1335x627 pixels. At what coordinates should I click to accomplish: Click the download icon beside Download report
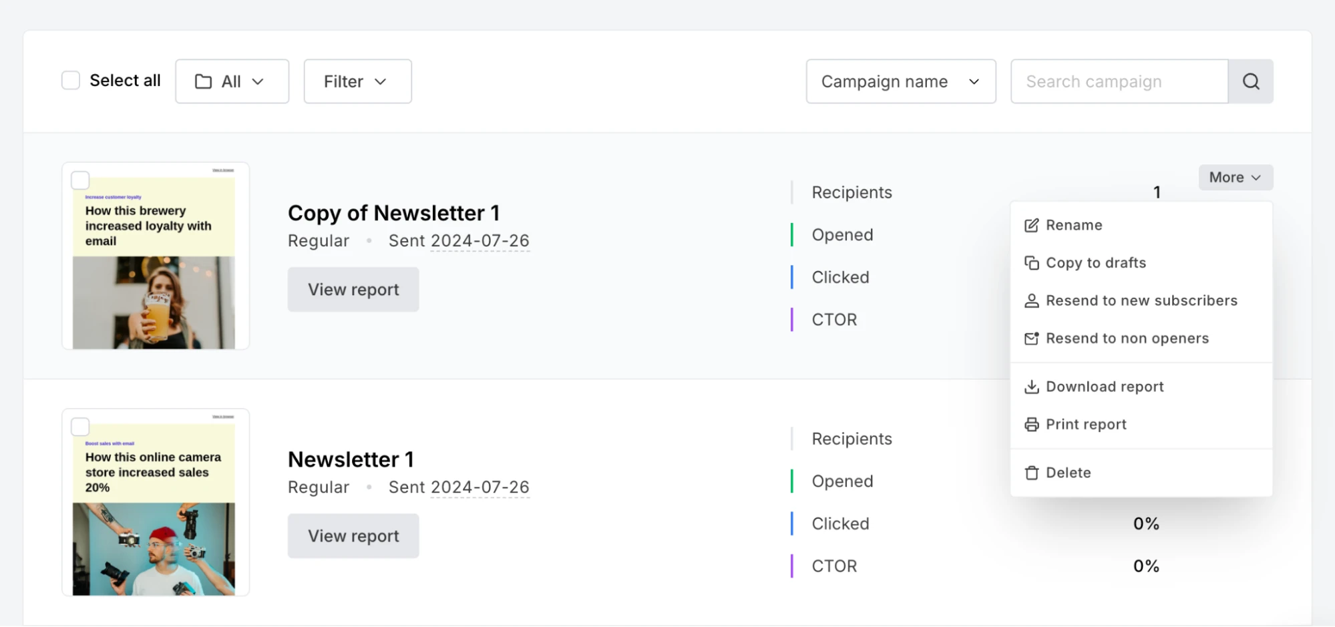click(x=1032, y=387)
